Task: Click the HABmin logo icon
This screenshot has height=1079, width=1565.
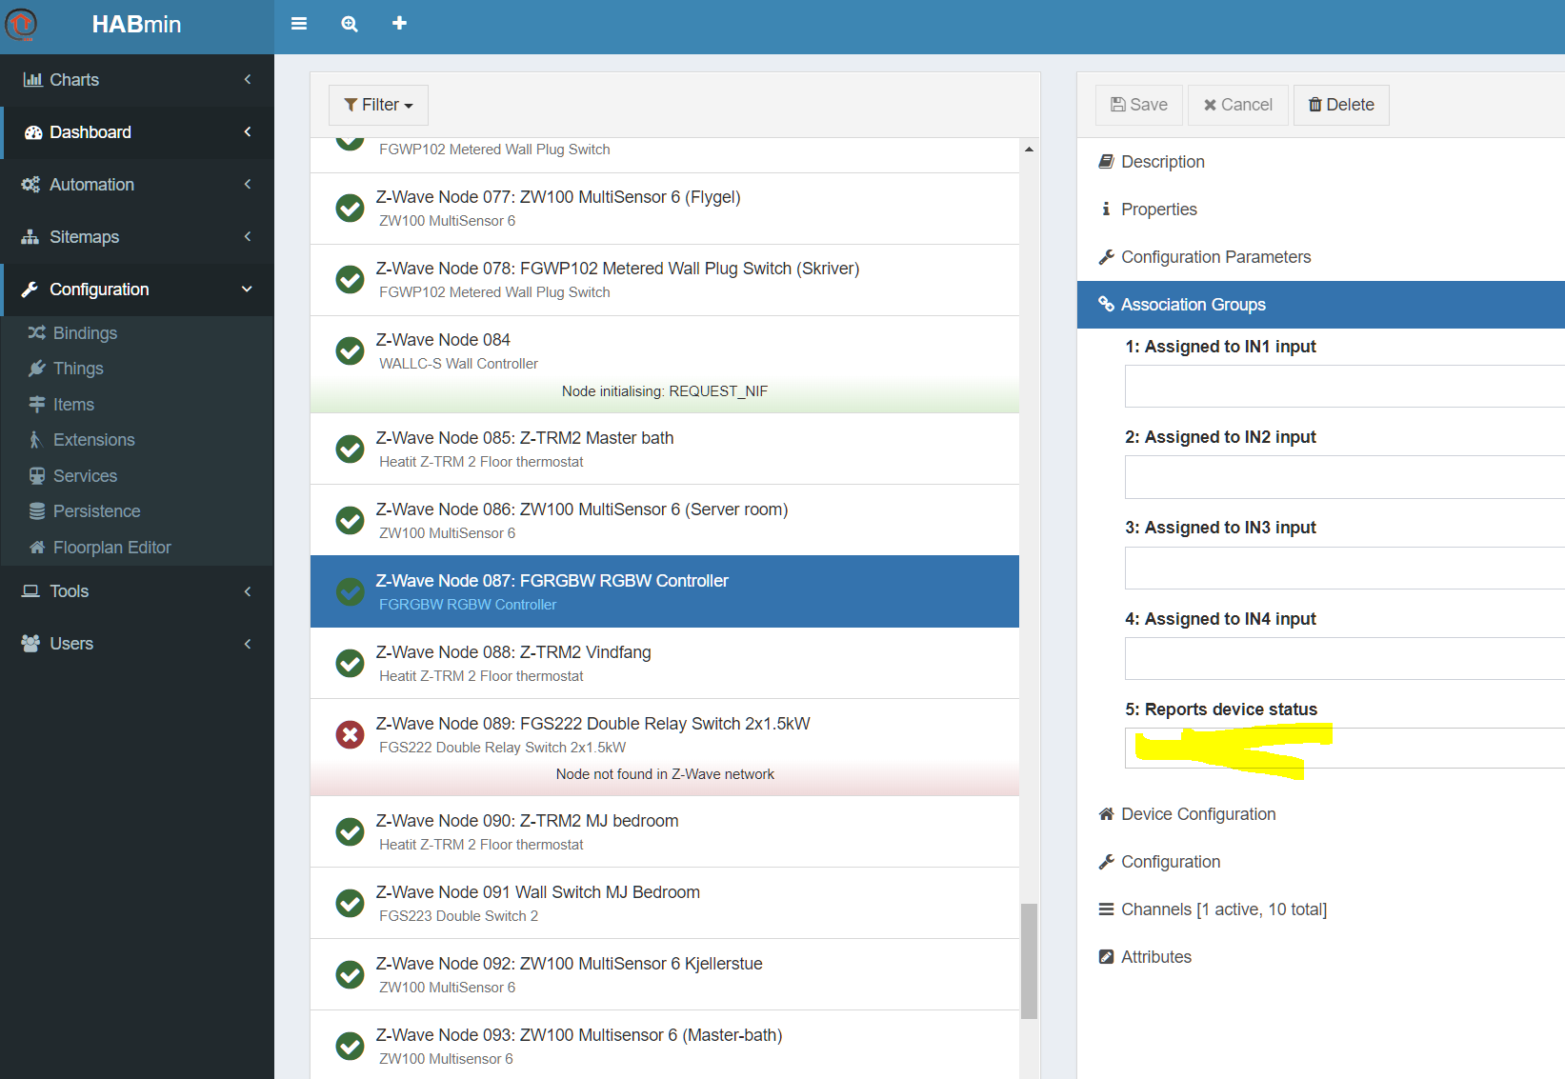Action: click(21, 24)
